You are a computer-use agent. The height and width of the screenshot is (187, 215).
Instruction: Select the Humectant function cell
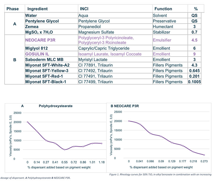(163, 27)
